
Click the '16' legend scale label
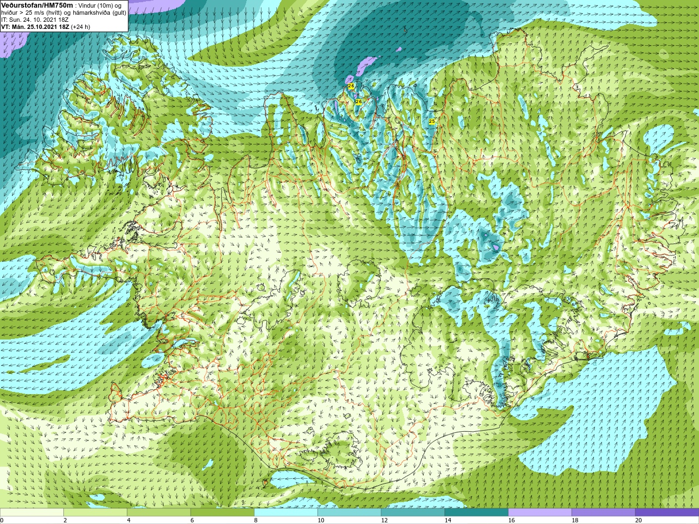pyautogui.click(x=511, y=520)
